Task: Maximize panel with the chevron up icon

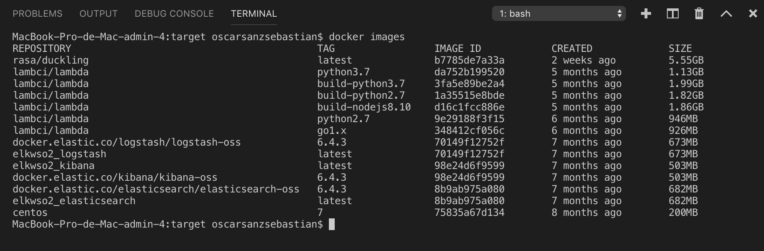Action: [726, 14]
